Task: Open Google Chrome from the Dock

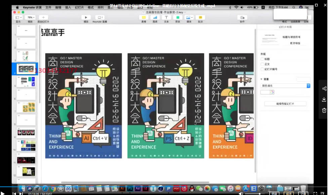Action: click(x=53, y=189)
